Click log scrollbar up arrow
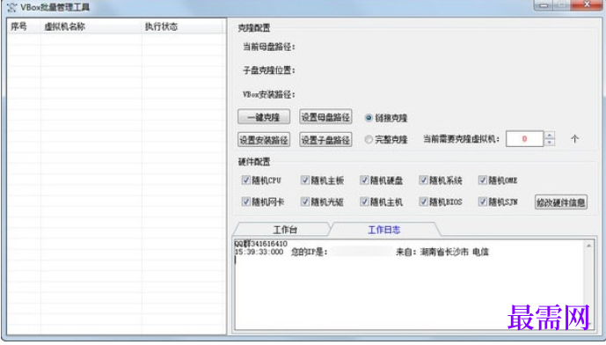The height and width of the screenshot is (345, 606). coord(588,246)
